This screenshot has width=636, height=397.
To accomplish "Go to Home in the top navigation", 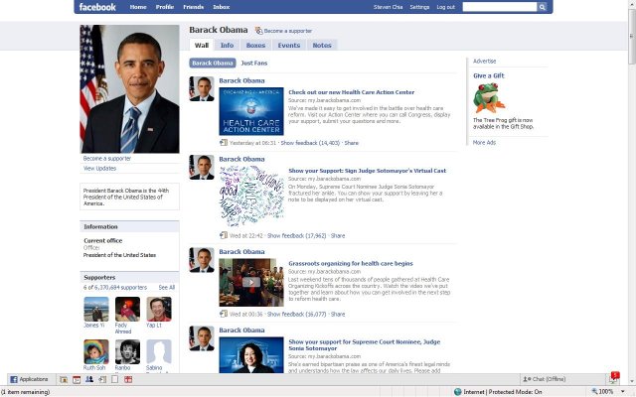I will click(x=138, y=7).
